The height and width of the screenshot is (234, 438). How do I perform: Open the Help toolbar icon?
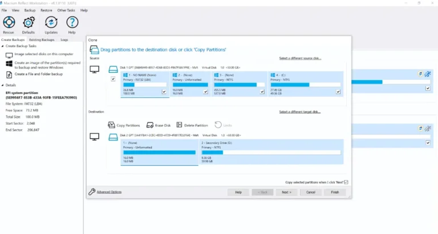pos(72,23)
